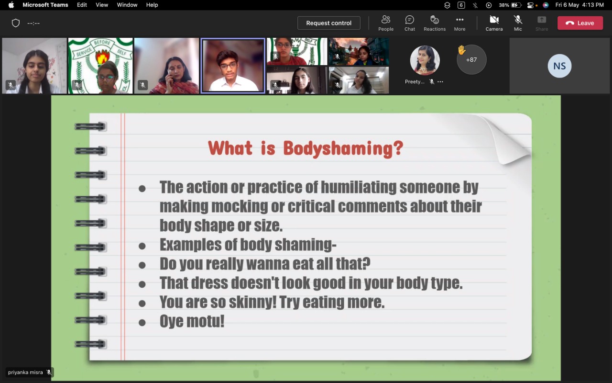This screenshot has height=383, width=612.
Task: Open the View menu
Action: [102, 5]
